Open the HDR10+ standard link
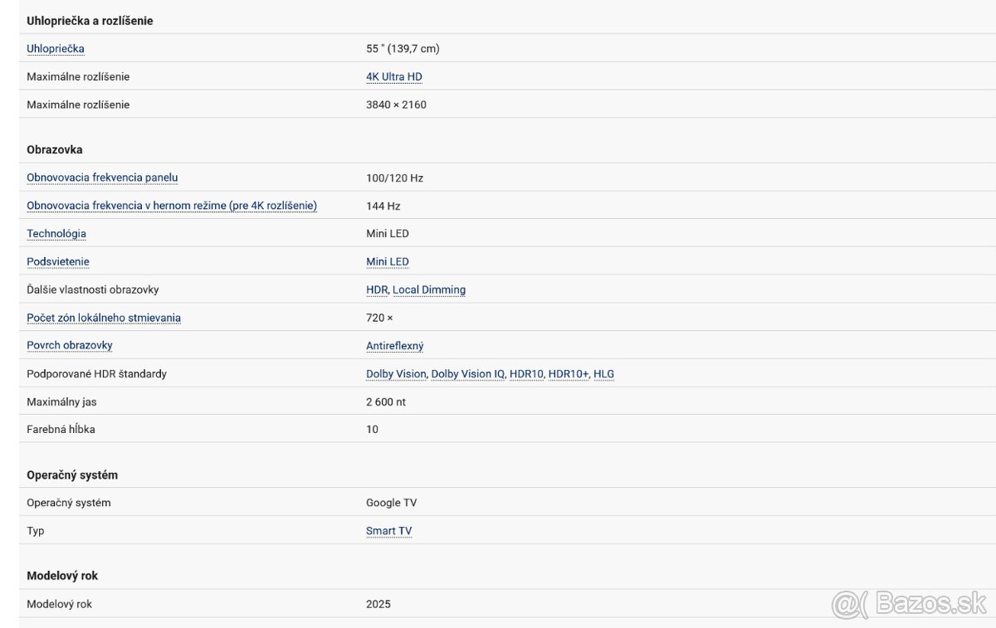 [x=569, y=374]
